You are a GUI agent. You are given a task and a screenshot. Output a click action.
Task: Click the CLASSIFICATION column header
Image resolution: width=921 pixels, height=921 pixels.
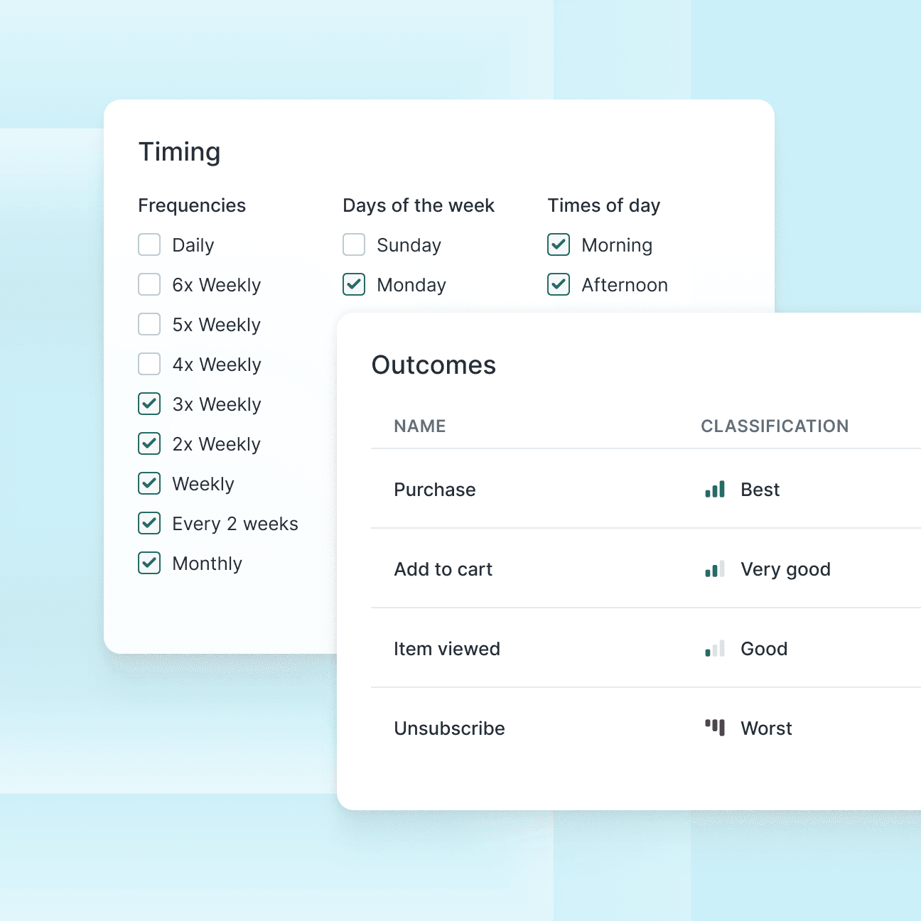[x=775, y=426]
